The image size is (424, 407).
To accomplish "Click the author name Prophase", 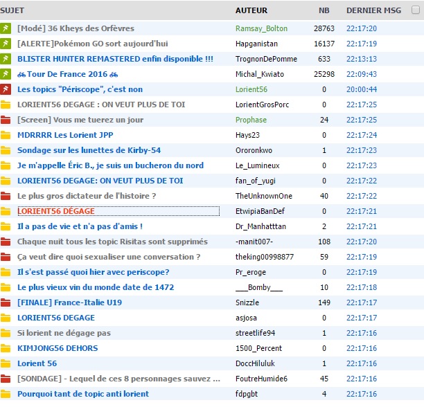I will point(251,120).
